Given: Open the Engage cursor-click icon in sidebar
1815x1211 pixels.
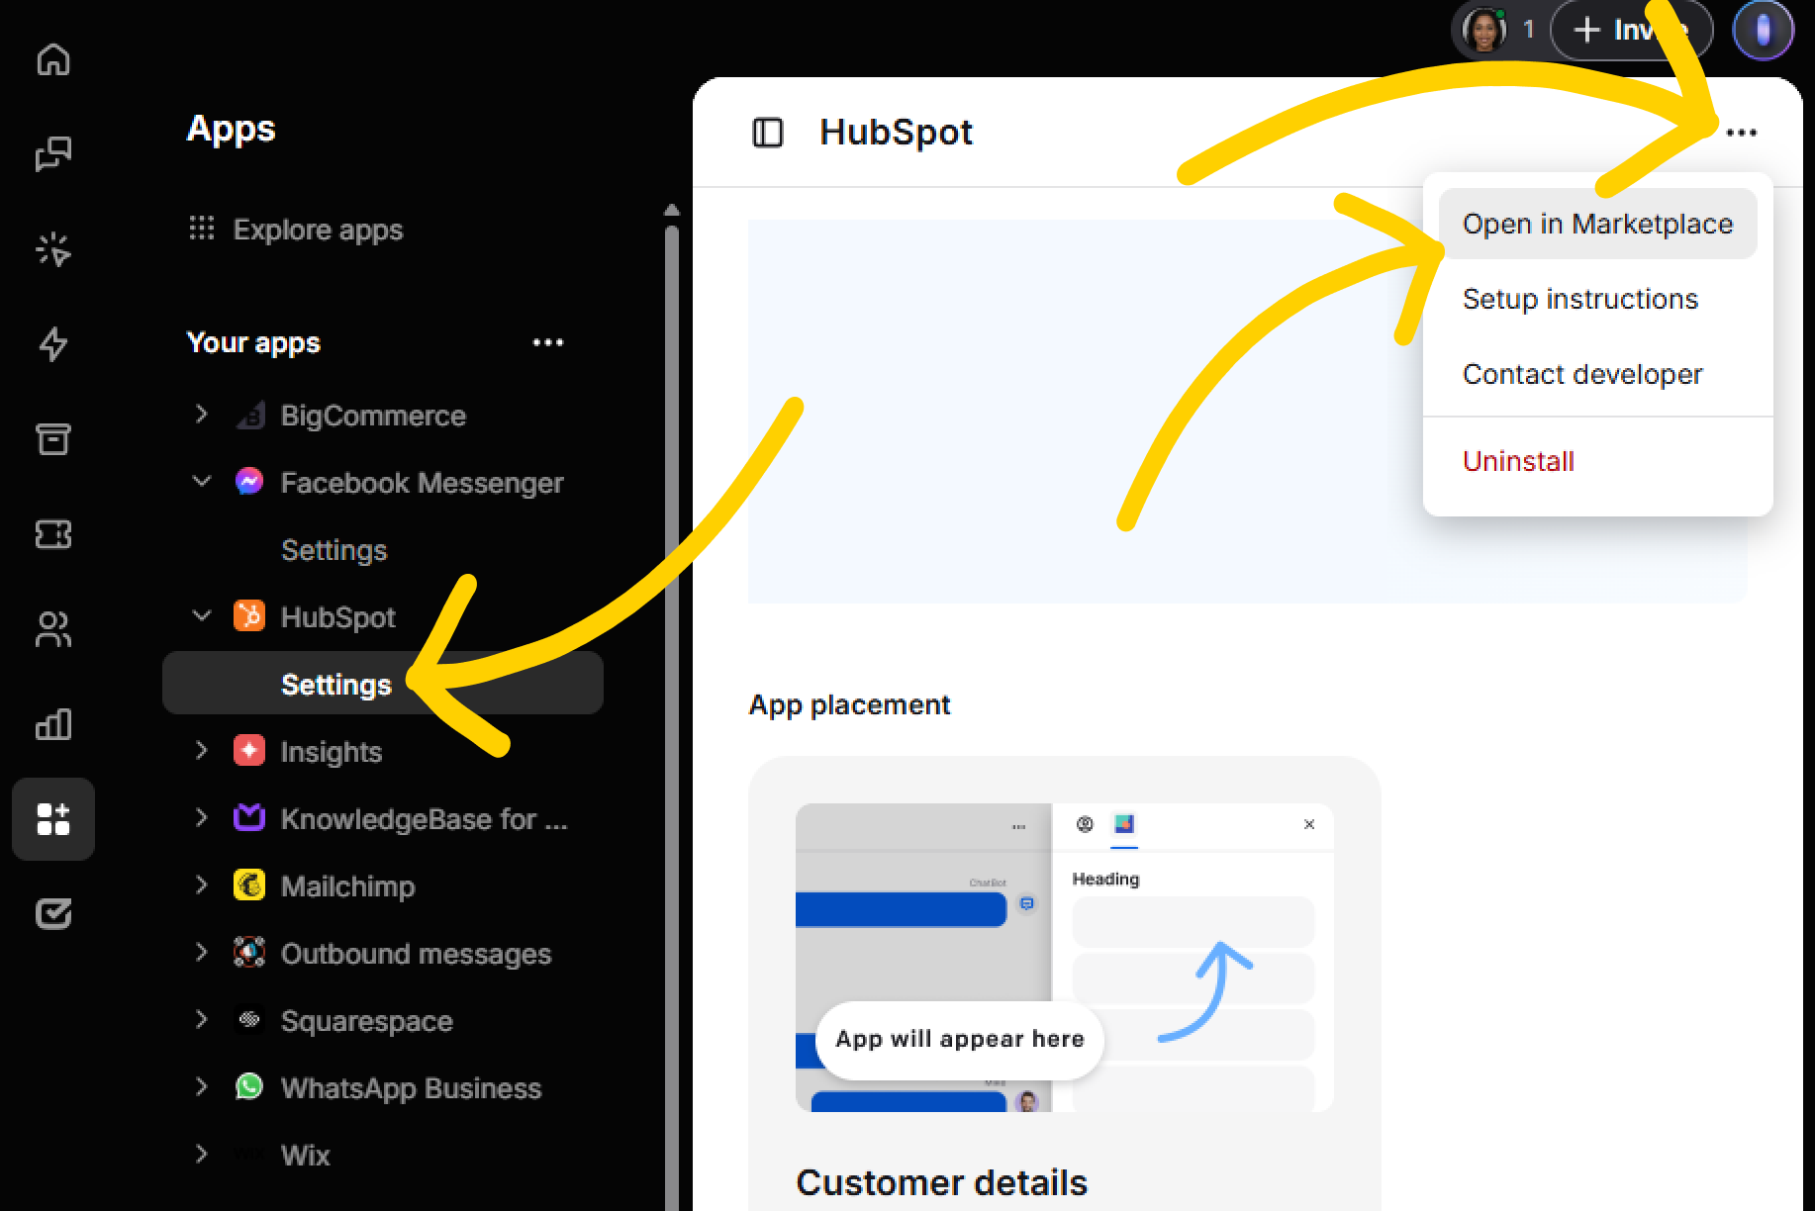Looking at the screenshot, I should click(53, 249).
